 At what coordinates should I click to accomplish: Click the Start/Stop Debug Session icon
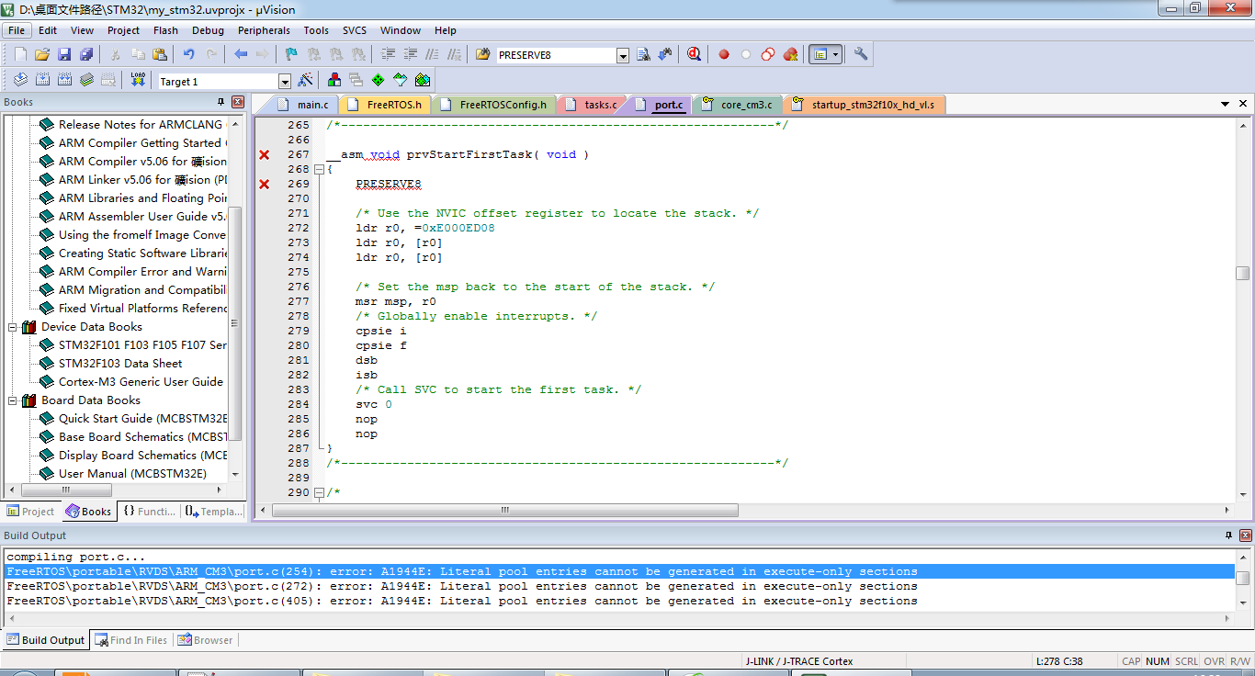[694, 55]
